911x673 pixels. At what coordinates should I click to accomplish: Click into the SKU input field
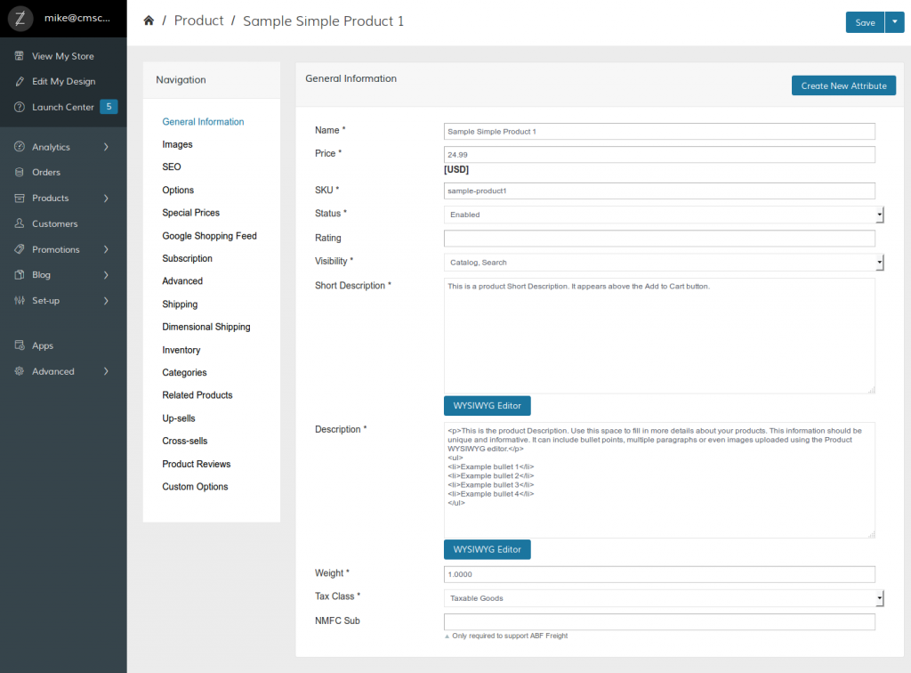click(658, 191)
